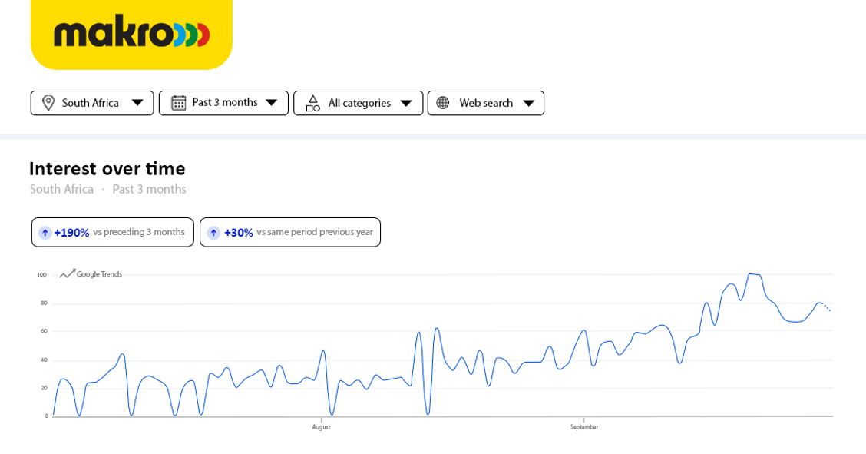Click the 60 value on the y-axis
The height and width of the screenshot is (454, 866).
45,331
